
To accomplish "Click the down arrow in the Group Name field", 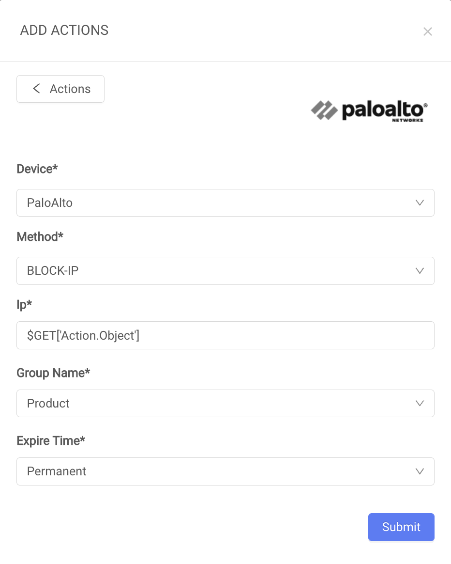I will pyautogui.click(x=420, y=403).
